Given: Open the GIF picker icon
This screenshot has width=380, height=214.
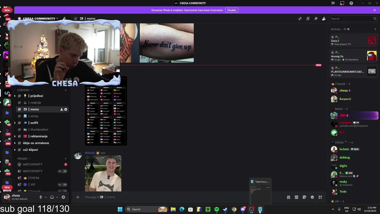Looking at the screenshot, I should (x=296, y=197).
